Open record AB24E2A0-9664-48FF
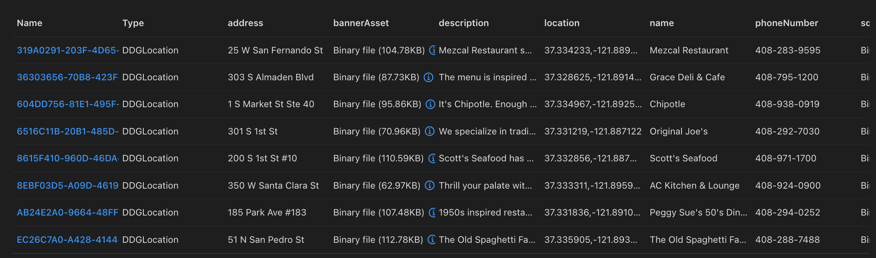This screenshot has width=876, height=258. coord(68,212)
